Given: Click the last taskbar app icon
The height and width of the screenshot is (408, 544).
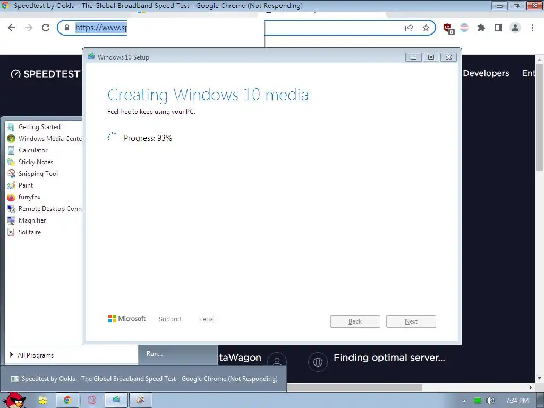Looking at the screenshot, I should 140,401.
